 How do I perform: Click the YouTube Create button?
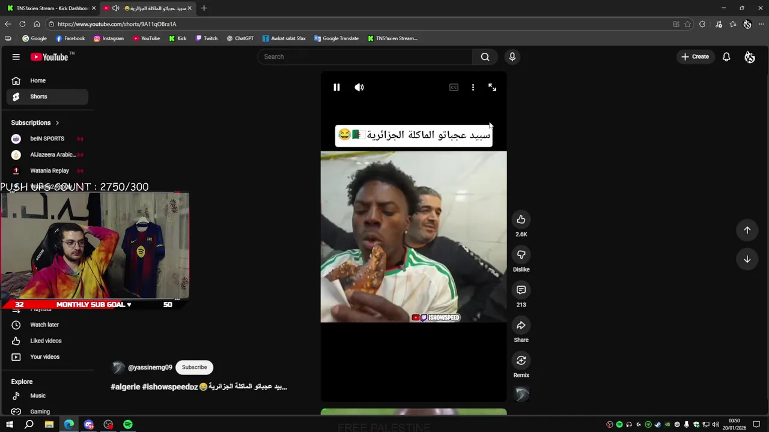pos(695,57)
